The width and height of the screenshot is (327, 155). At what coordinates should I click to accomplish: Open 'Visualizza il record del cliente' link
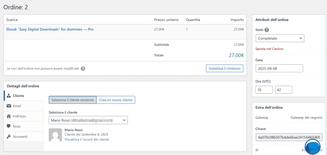(x=87, y=139)
